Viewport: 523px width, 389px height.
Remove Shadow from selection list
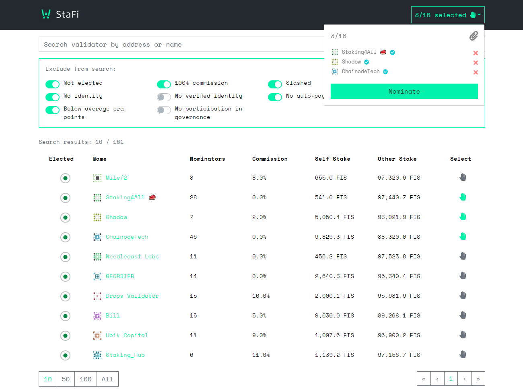tap(476, 63)
